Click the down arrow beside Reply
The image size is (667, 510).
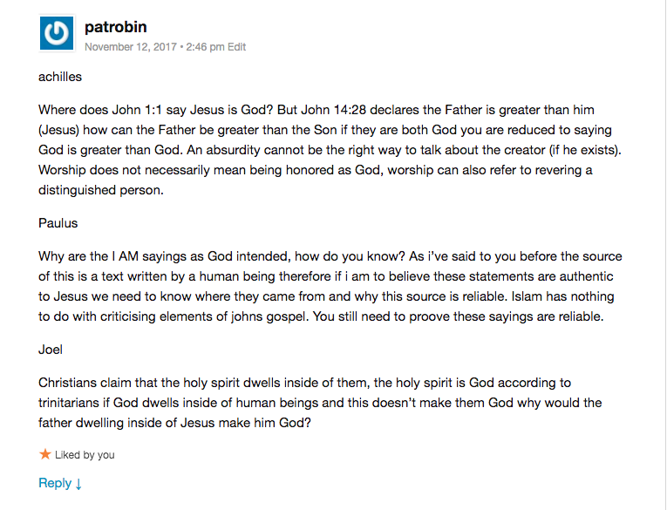coord(78,484)
